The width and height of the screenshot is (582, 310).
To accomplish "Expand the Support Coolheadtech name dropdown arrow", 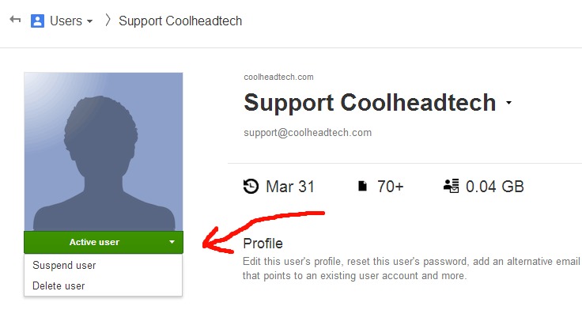I will pyautogui.click(x=509, y=103).
